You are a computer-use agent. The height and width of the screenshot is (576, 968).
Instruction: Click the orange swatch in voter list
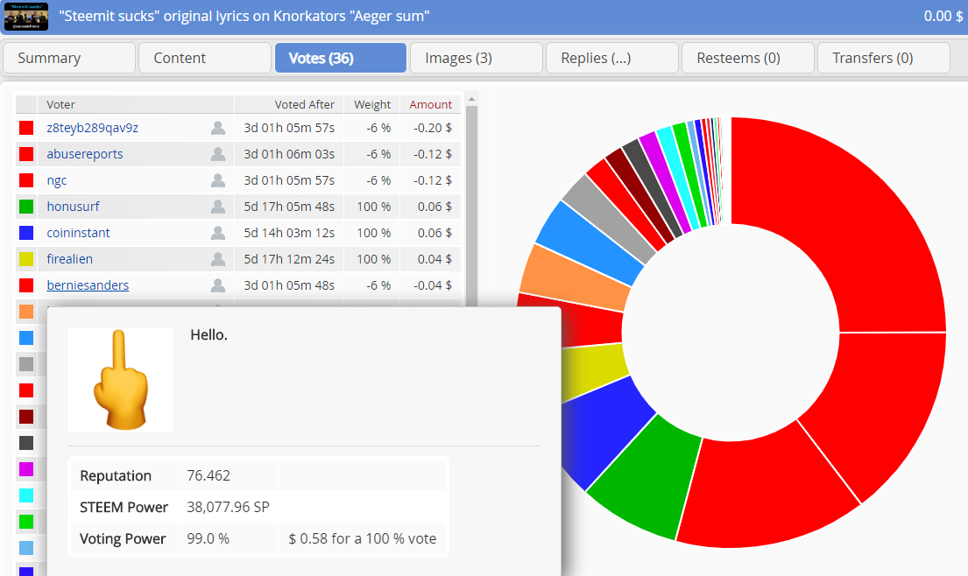point(26,312)
